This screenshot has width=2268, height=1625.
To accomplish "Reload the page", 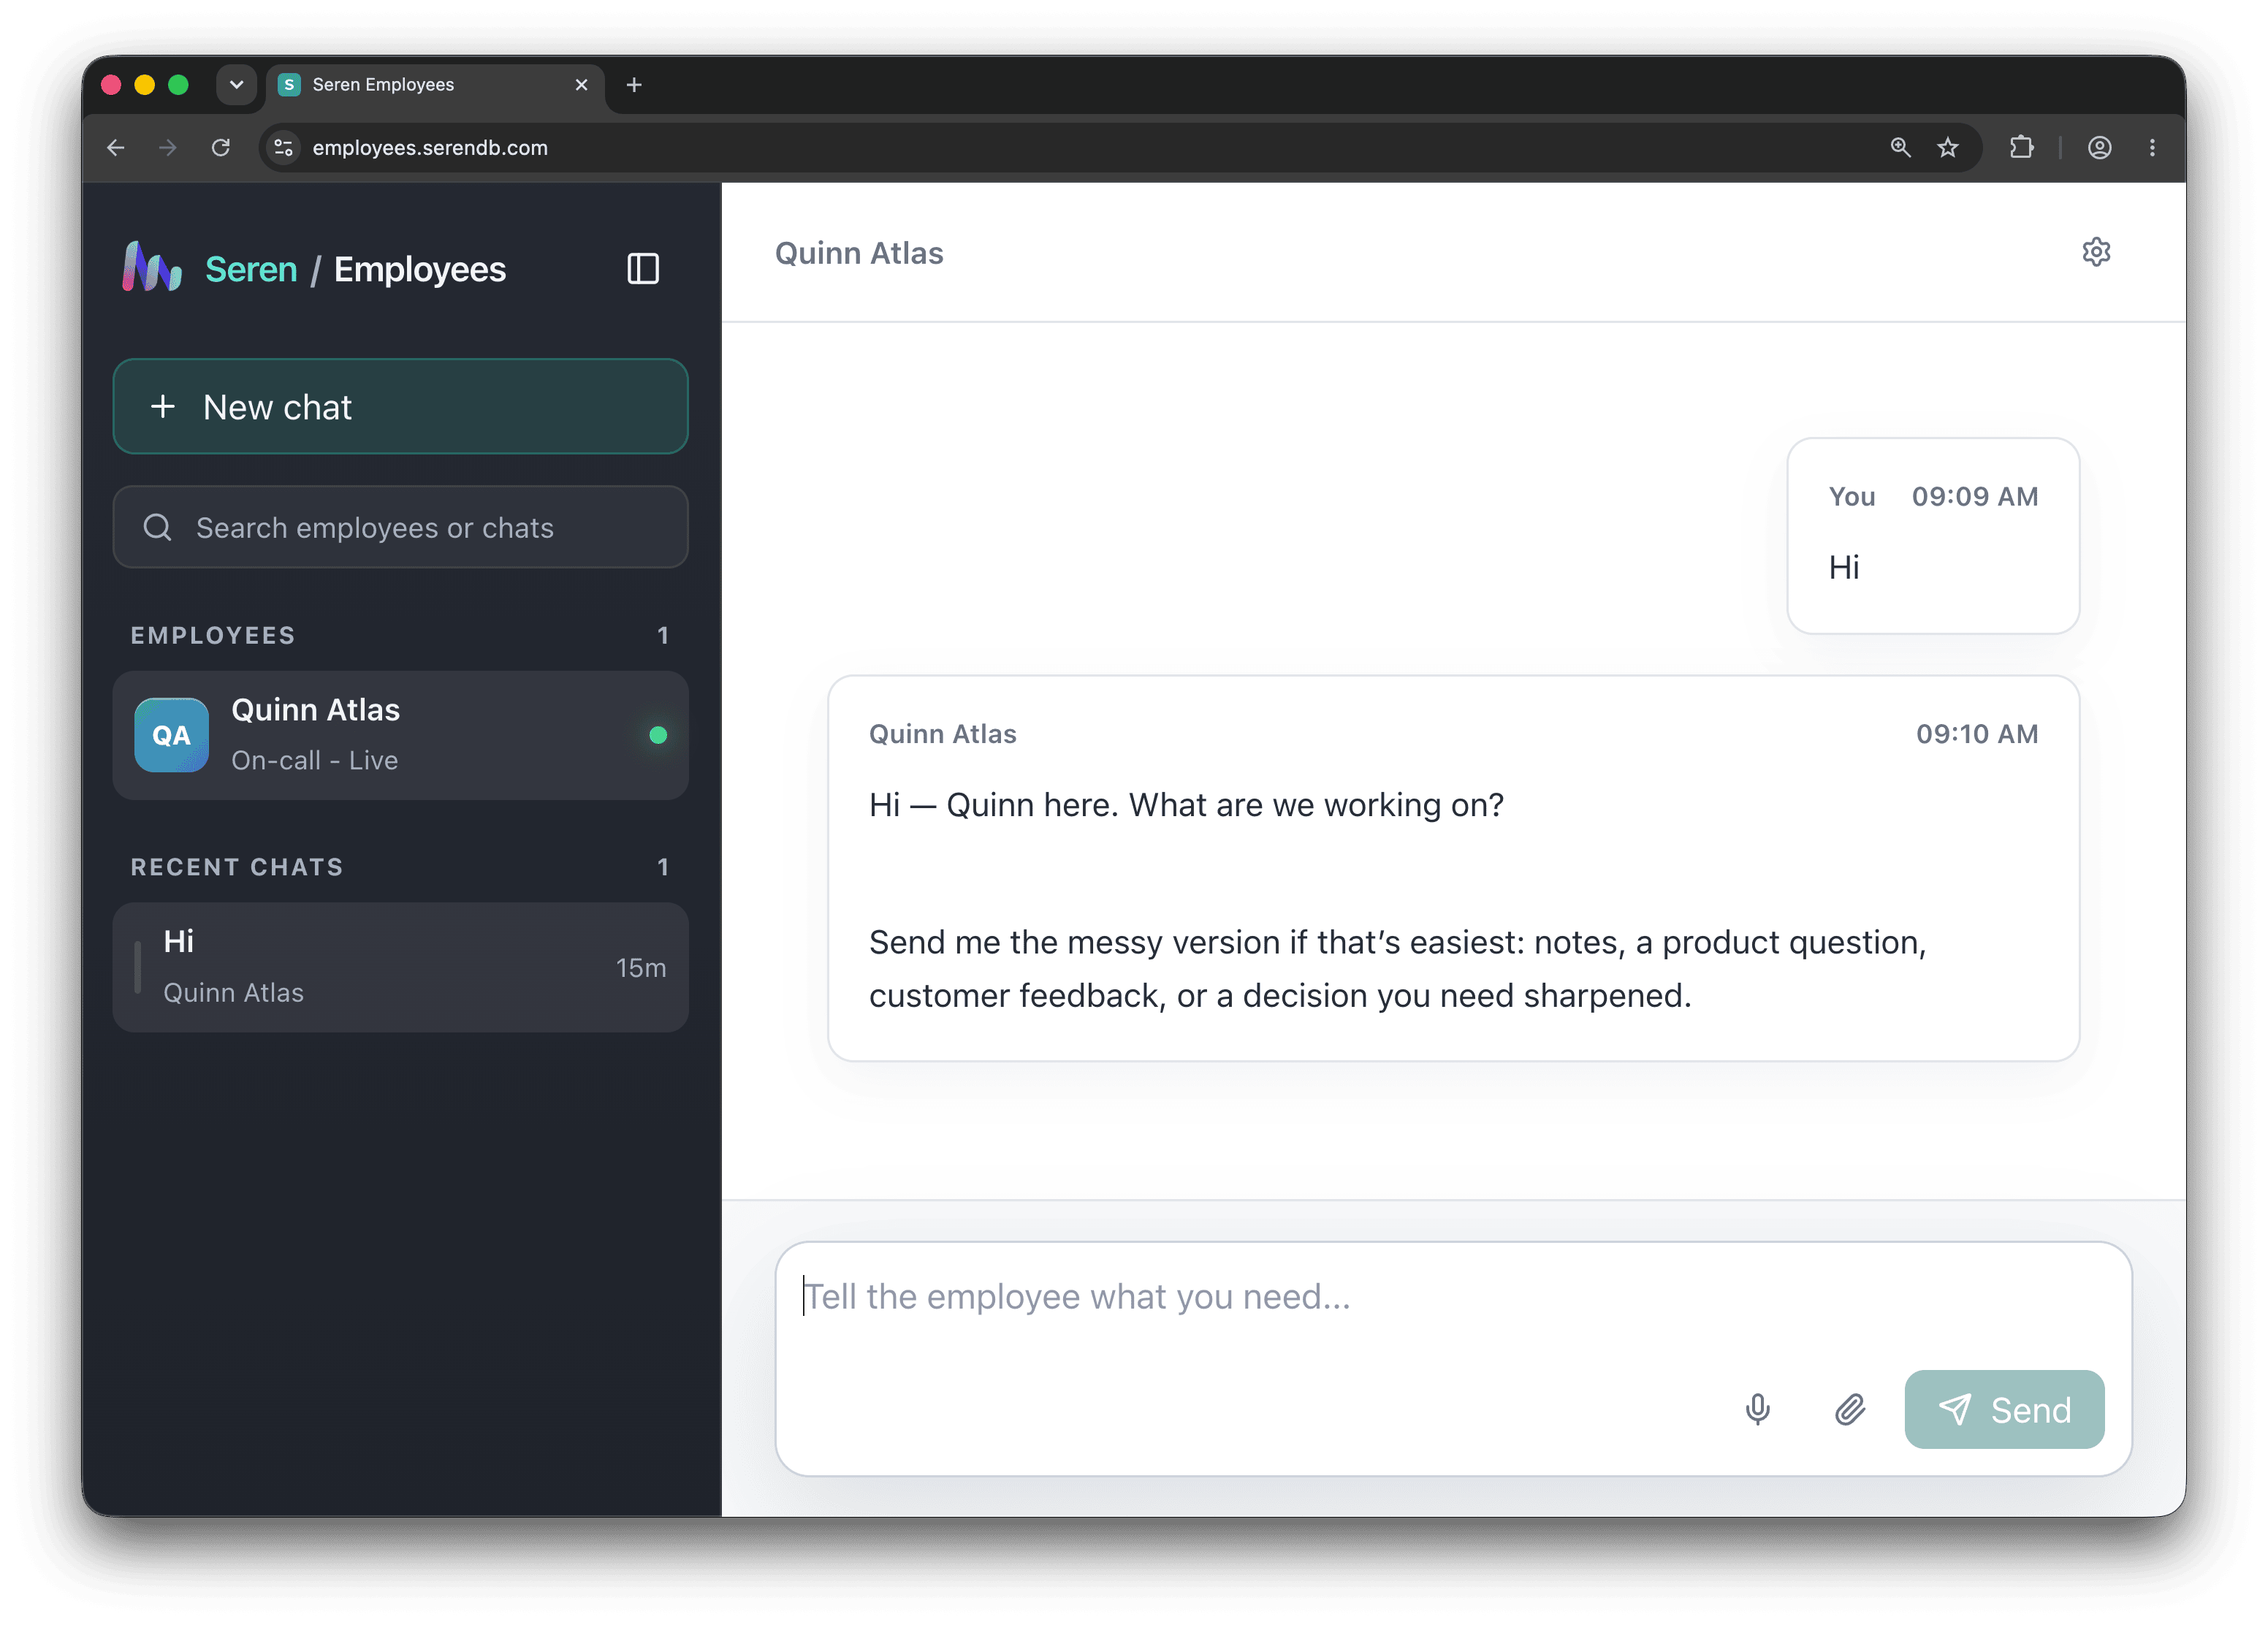I will [x=221, y=148].
